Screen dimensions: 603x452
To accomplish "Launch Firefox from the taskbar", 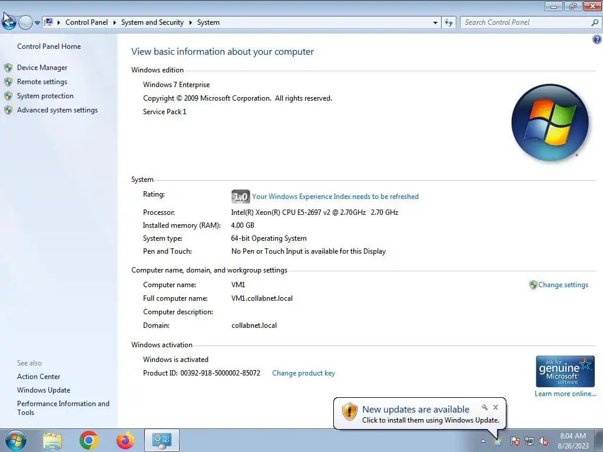I will pyautogui.click(x=125, y=440).
